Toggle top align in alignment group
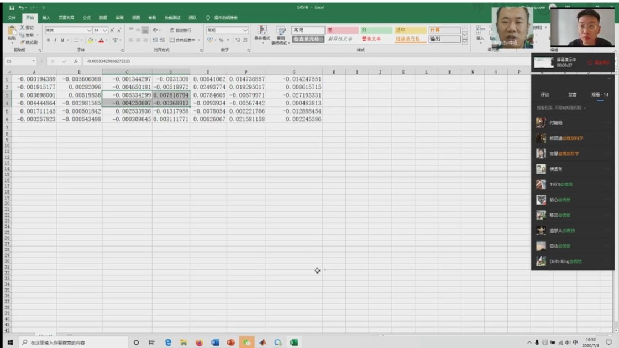Viewport: 619px width, 348px height. 130,30
